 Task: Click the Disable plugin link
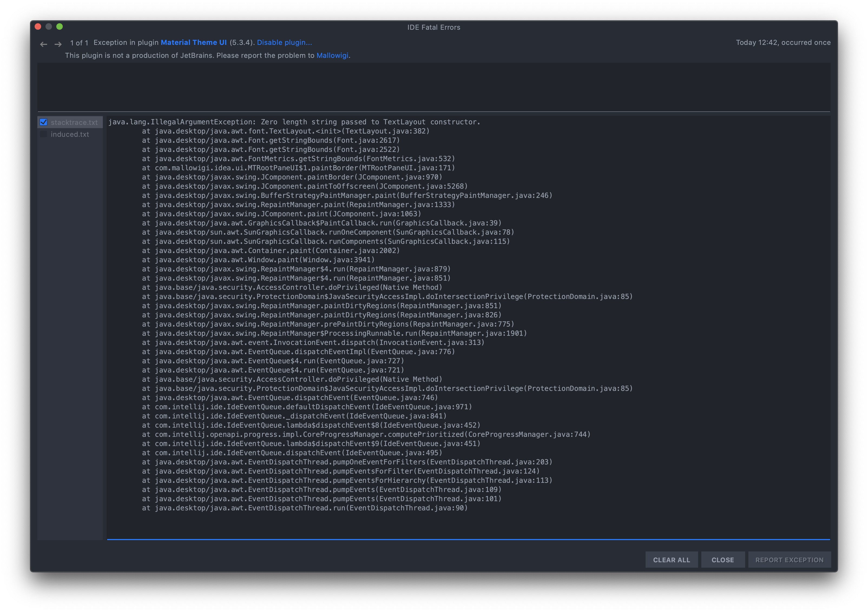284,42
